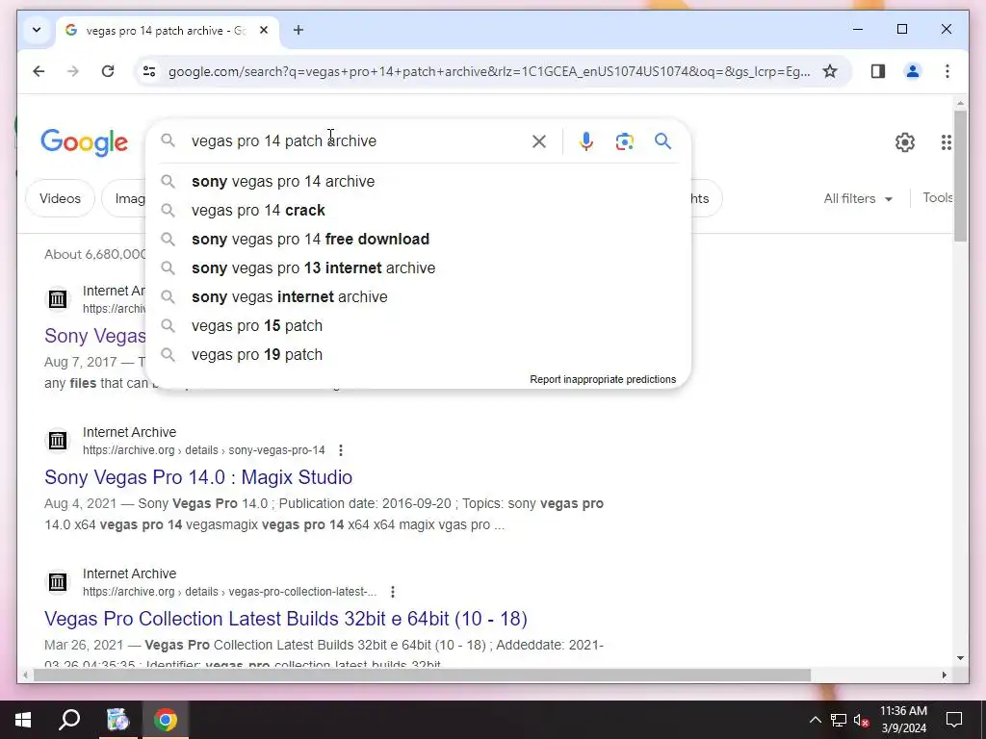The image size is (986, 739).
Task: Choose suggestion vegas pro 19 patch
Action: pyautogui.click(x=418, y=355)
